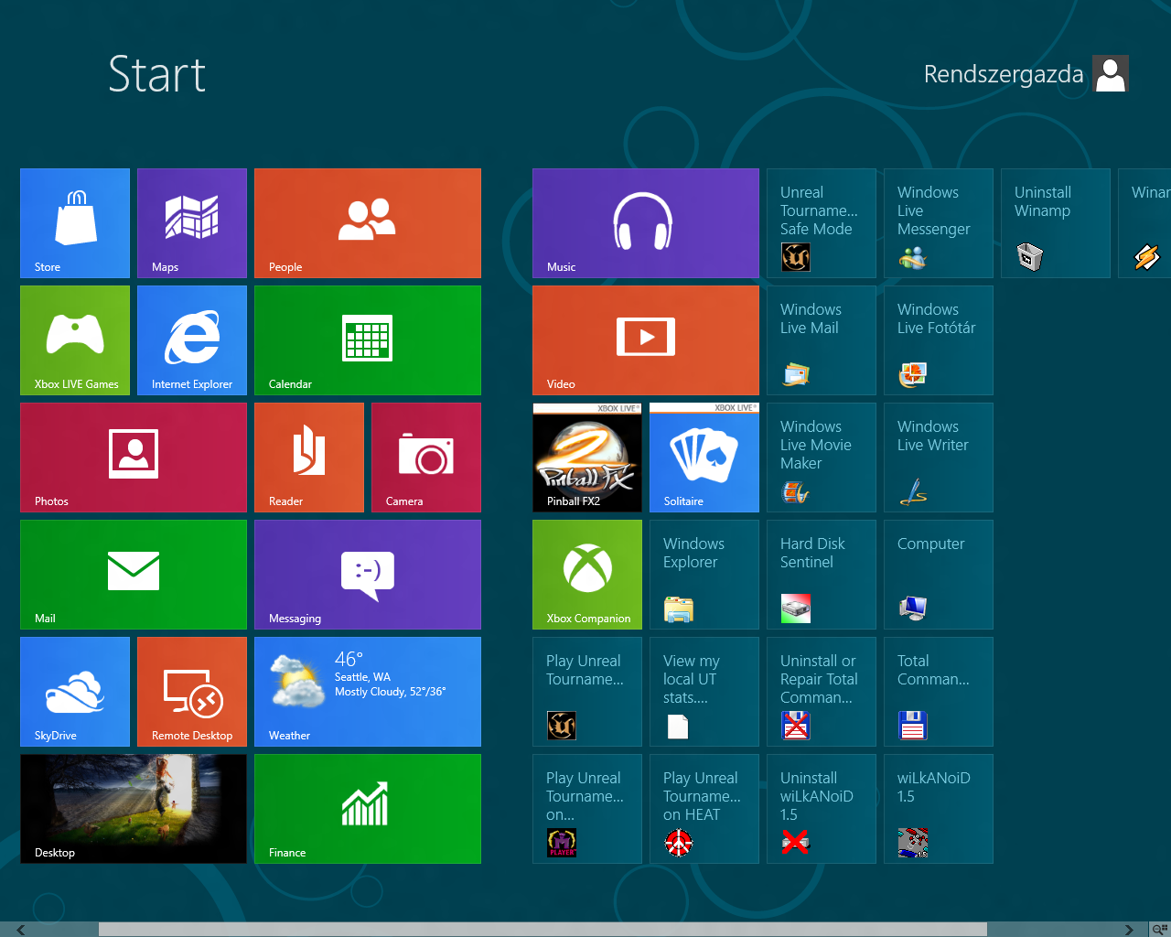Screen dimensions: 1171x937
Task: Open the Store tile
Action: 74,222
